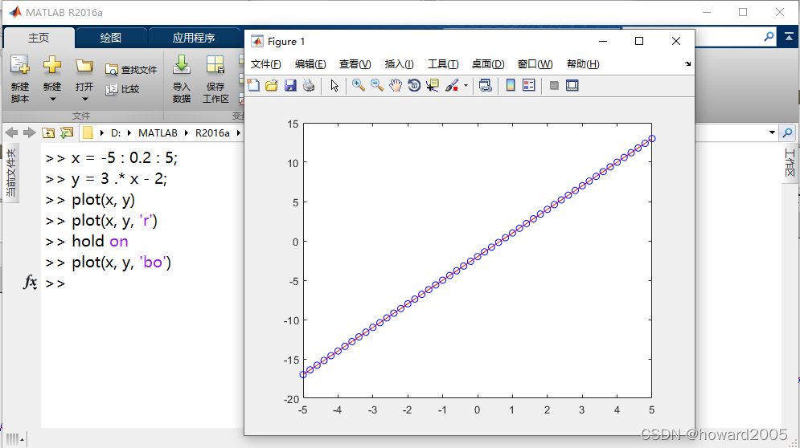Select the Brush data tool
The width and height of the screenshot is (800, 448).
pos(452,86)
